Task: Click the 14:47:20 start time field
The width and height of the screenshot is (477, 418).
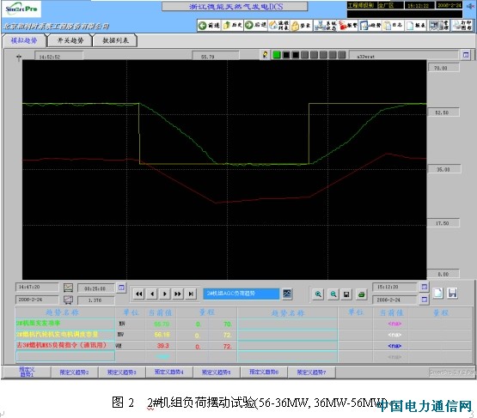Action: [x=37, y=287]
